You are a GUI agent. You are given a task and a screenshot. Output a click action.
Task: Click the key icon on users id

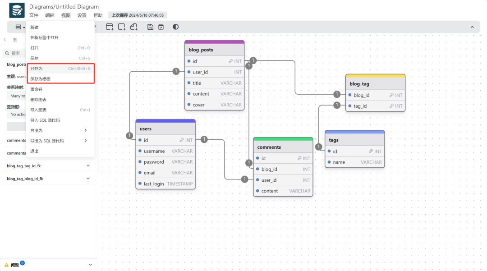[x=181, y=140]
